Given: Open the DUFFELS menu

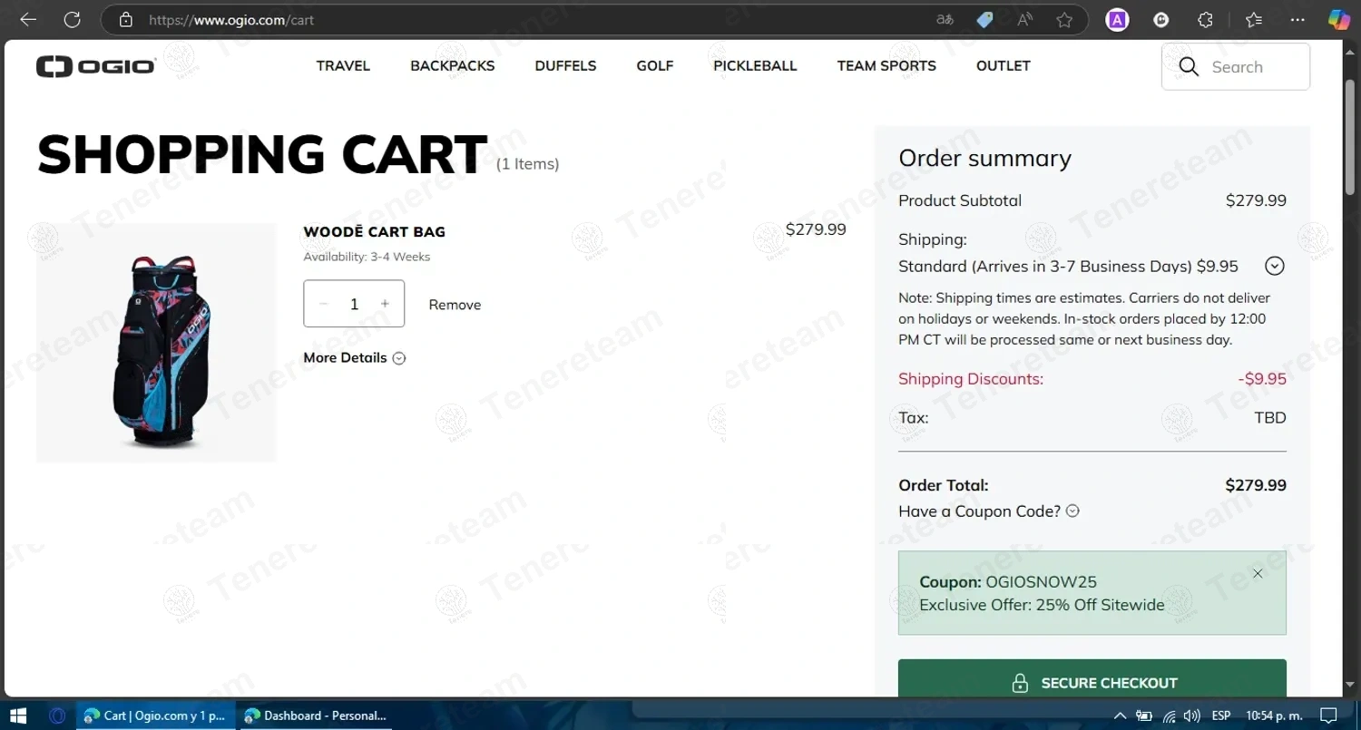Looking at the screenshot, I should [565, 65].
